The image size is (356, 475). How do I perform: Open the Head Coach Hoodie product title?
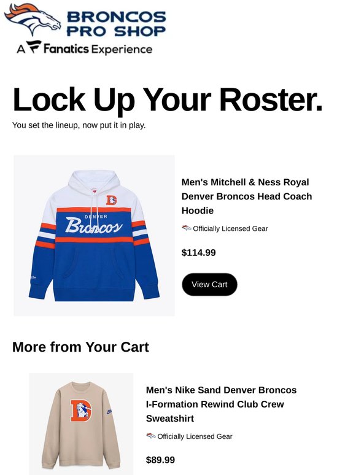point(247,196)
